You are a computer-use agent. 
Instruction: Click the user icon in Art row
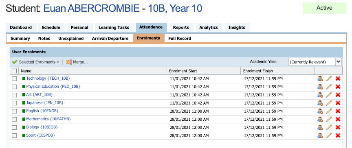(320, 95)
